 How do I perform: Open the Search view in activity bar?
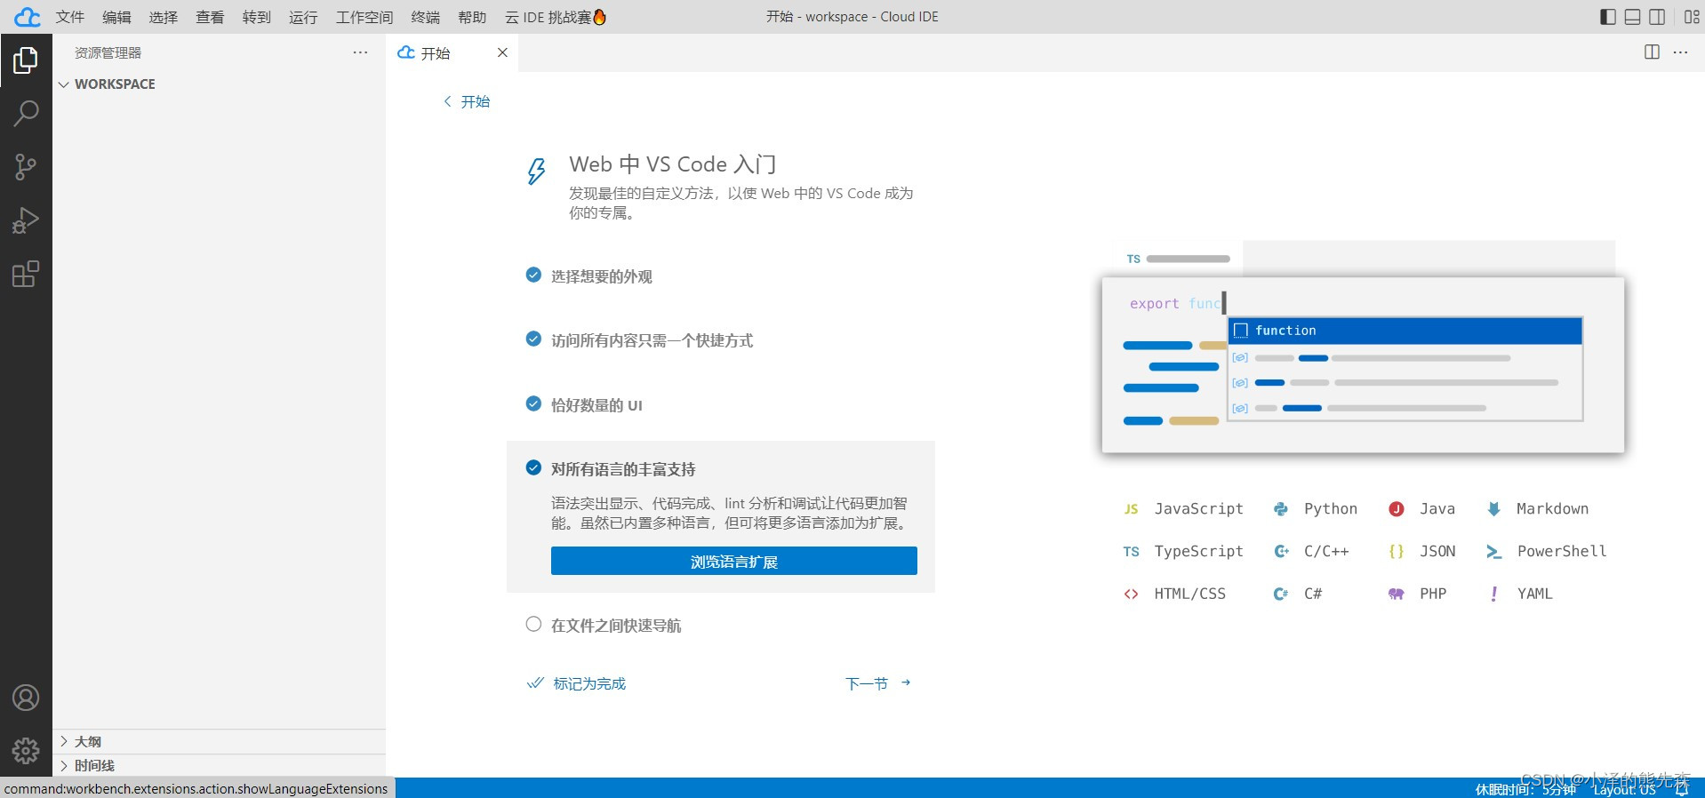click(x=26, y=114)
